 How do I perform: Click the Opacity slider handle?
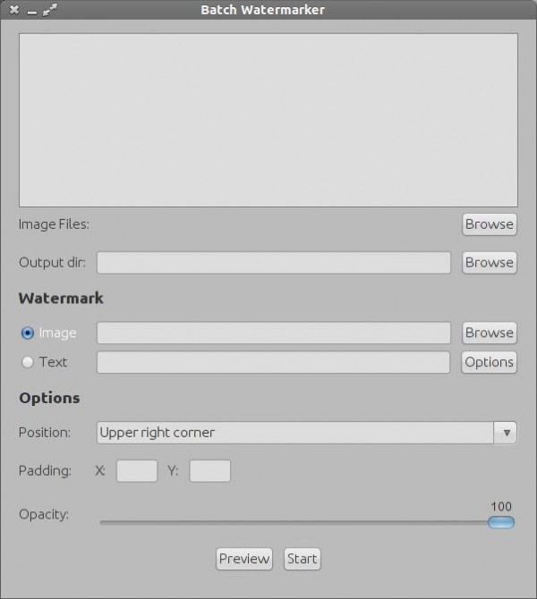pos(501,522)
